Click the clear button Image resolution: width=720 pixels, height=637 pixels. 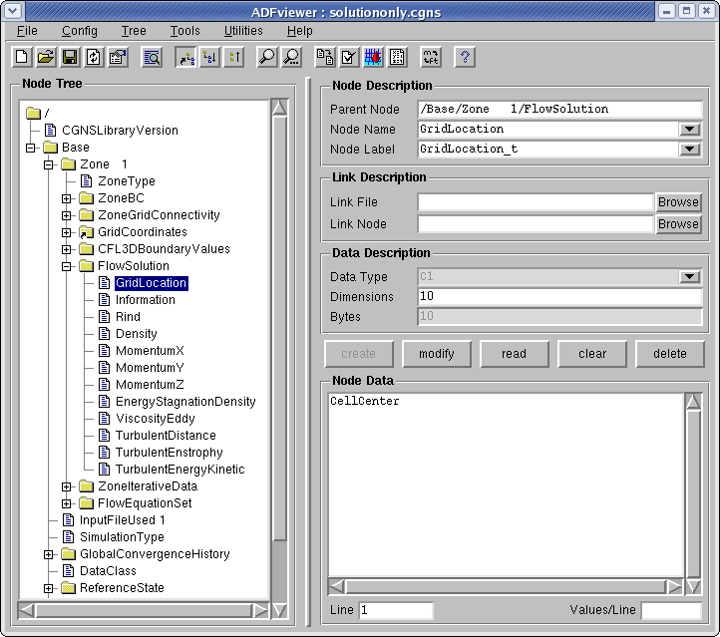click(x=592, y=354)
